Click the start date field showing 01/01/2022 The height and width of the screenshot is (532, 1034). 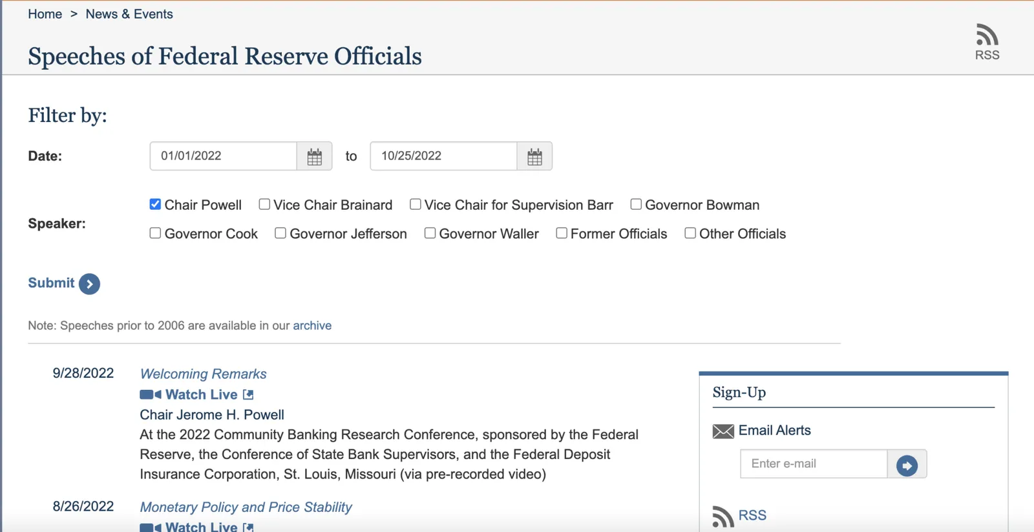click(223, 156)
